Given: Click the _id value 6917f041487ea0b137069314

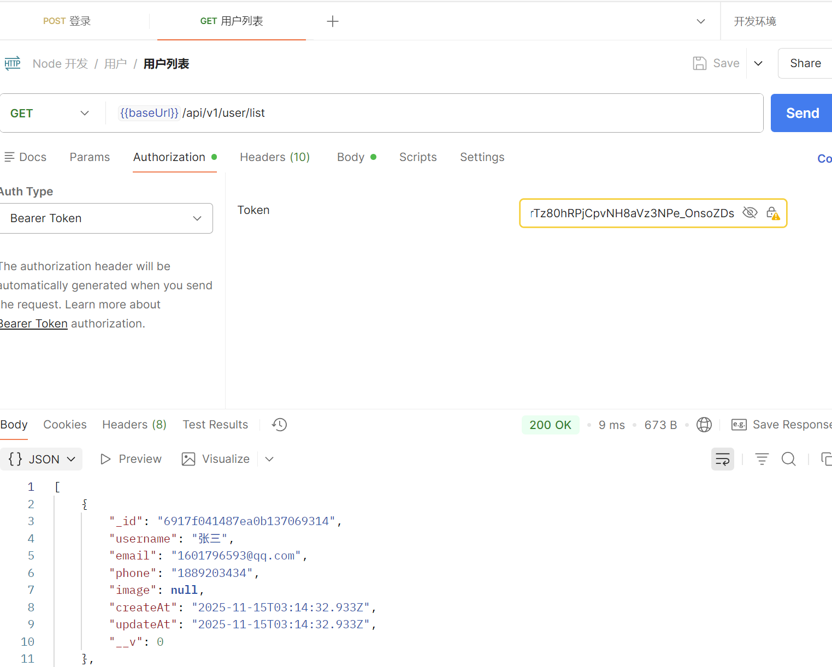Looking at the screenshot, I should (x=246, y=521).
